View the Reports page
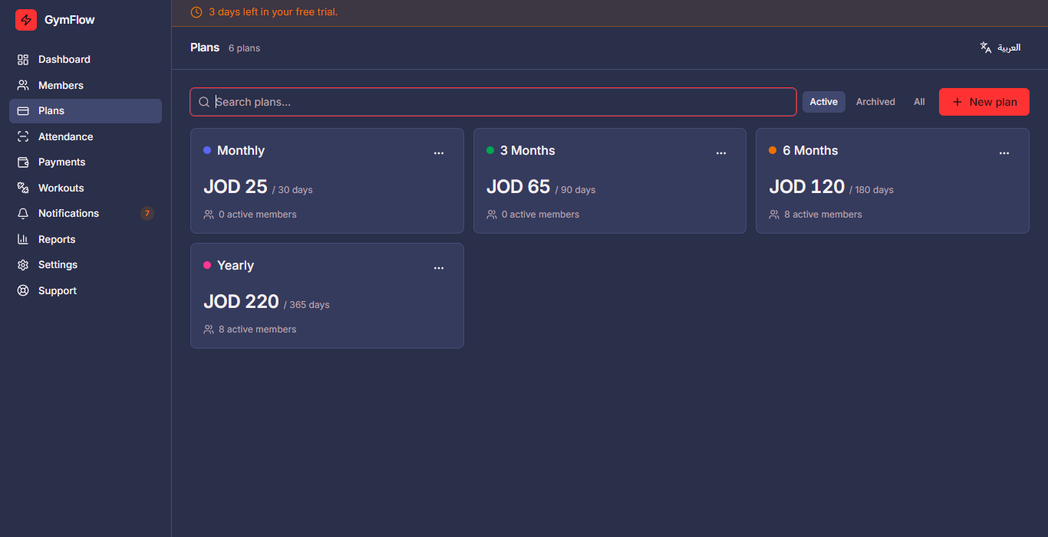This screenshot has width=1048, height=537. tap(85, 239)
